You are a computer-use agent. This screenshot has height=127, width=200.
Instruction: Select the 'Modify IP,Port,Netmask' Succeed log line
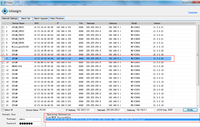coord(123,120)
